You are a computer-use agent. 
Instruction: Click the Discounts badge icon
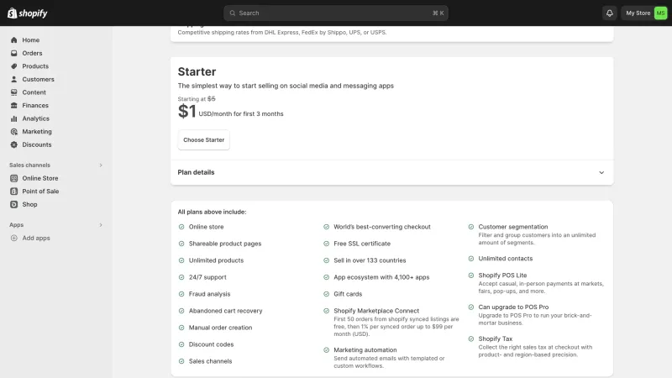pyautogui.click(x=13, y=144)
